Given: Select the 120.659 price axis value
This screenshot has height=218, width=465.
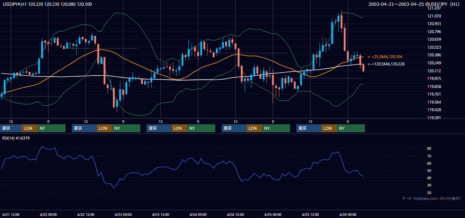Looking at the screenshot, I should (434, 39).
